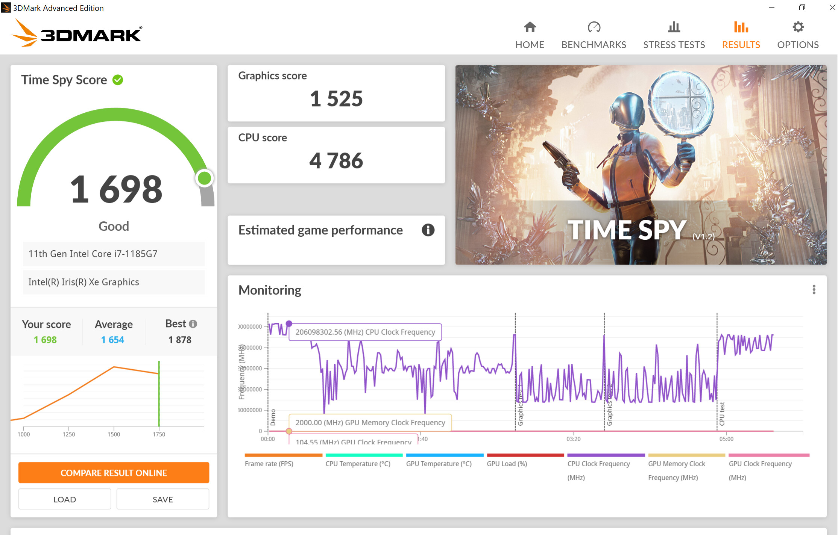Switch to the STRESS TESTS tab
The image size is (838, 535).
click(674, 34)
